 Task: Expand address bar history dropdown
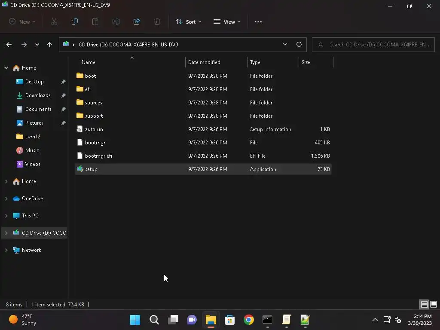pyautogui.click(x=285, y=44)
